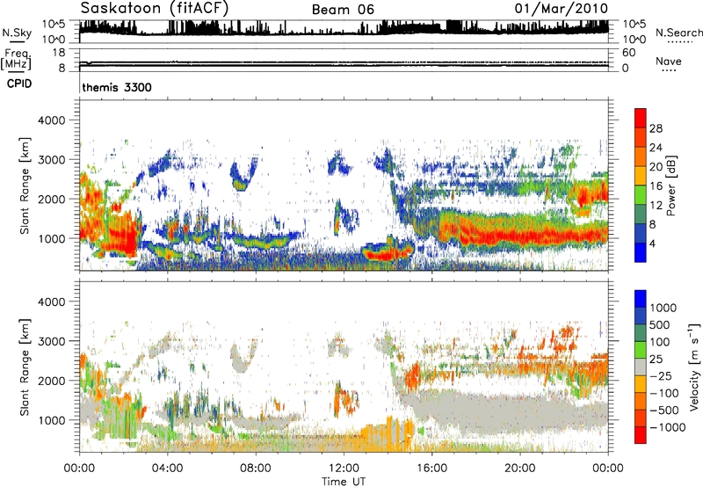Screen dimensions: 703x487
Task: Click the dotted line sample under N.Search
Action: pos(680,42)
